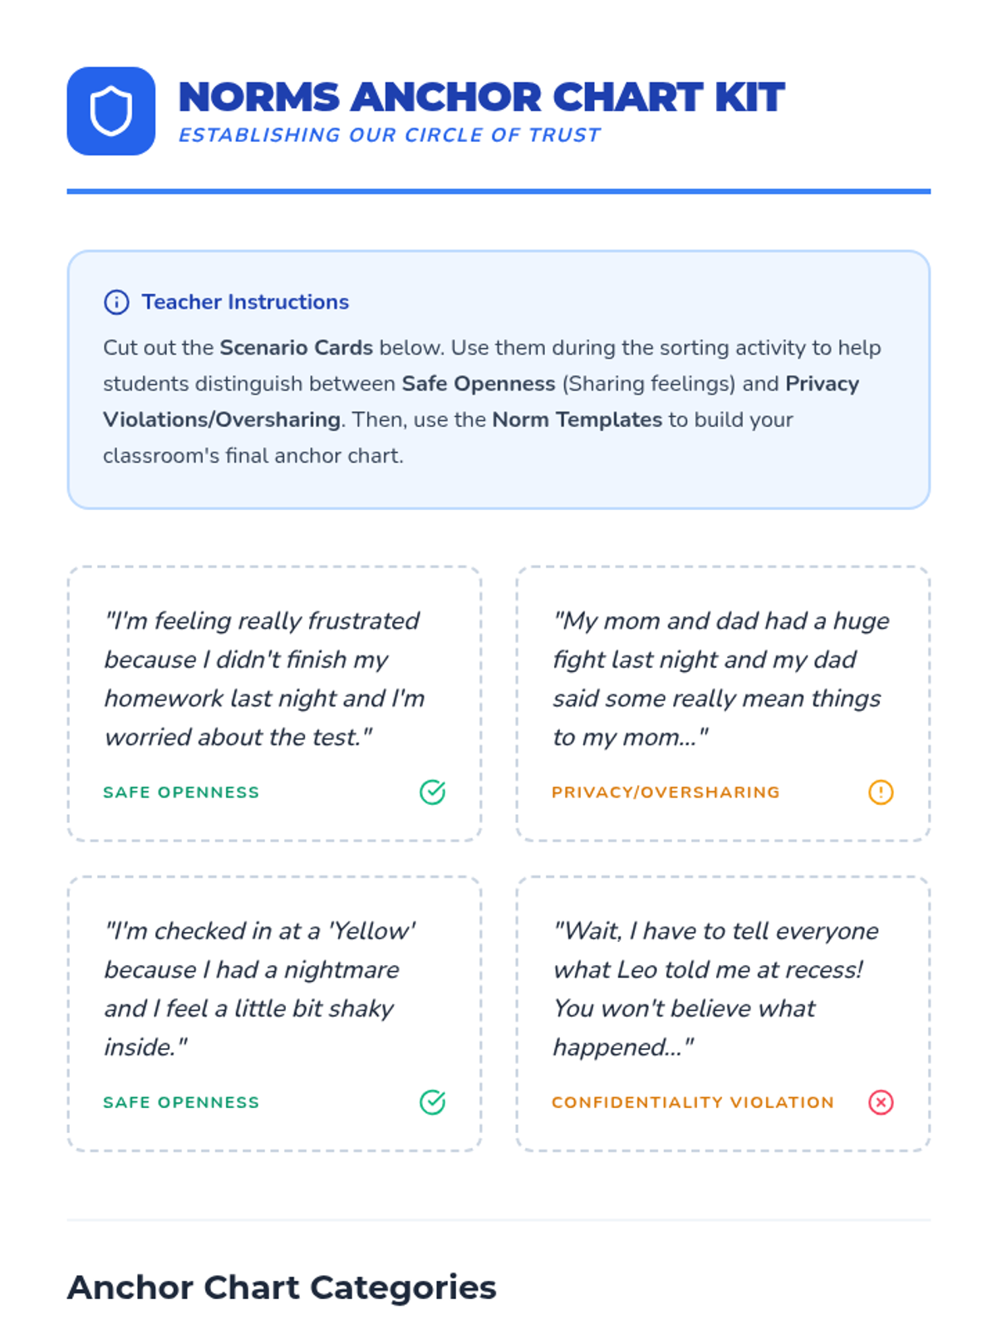Click the Teacher Instructions heading
Screen dimensions: 997x1329
click(245, 302)
